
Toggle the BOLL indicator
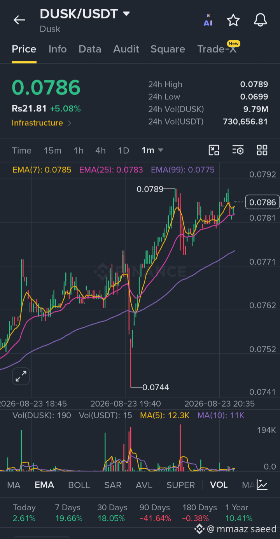[x=79, y=485]
